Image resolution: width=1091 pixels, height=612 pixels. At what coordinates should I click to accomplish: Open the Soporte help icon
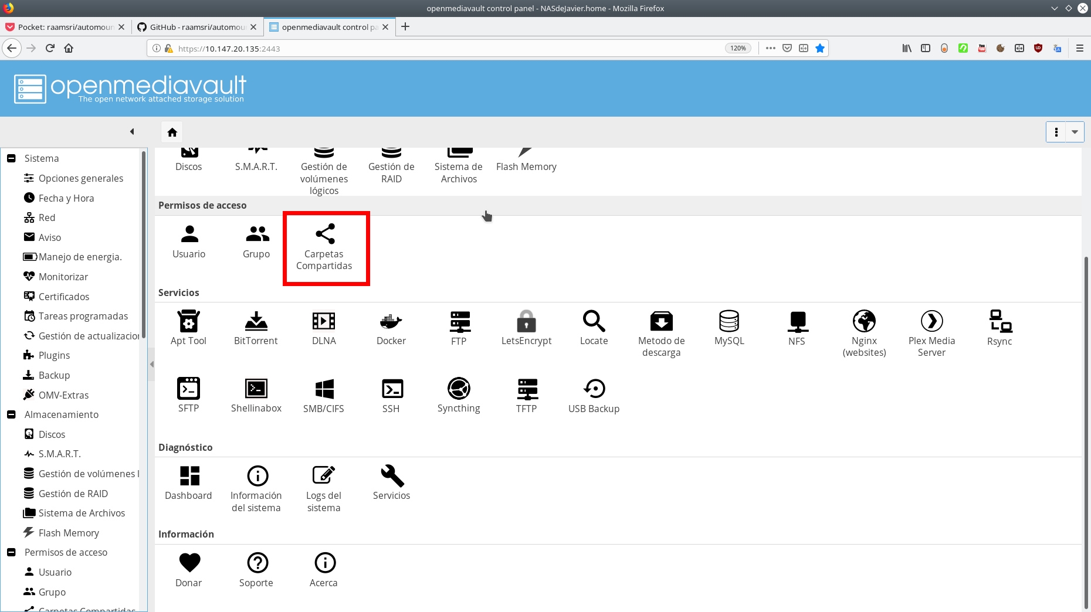(x=256, y=570)
